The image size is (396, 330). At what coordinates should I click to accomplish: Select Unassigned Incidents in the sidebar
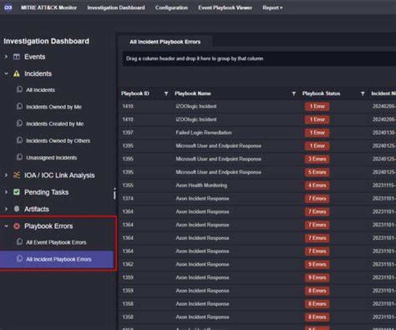[x=52, y=157]
